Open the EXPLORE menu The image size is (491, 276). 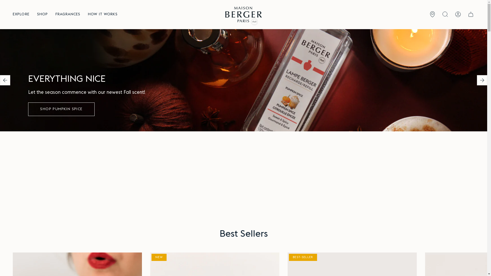21,14
